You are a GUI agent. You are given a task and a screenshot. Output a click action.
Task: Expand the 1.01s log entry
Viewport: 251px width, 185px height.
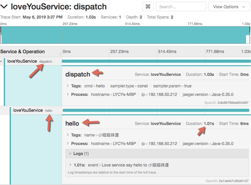click(71, 165)
